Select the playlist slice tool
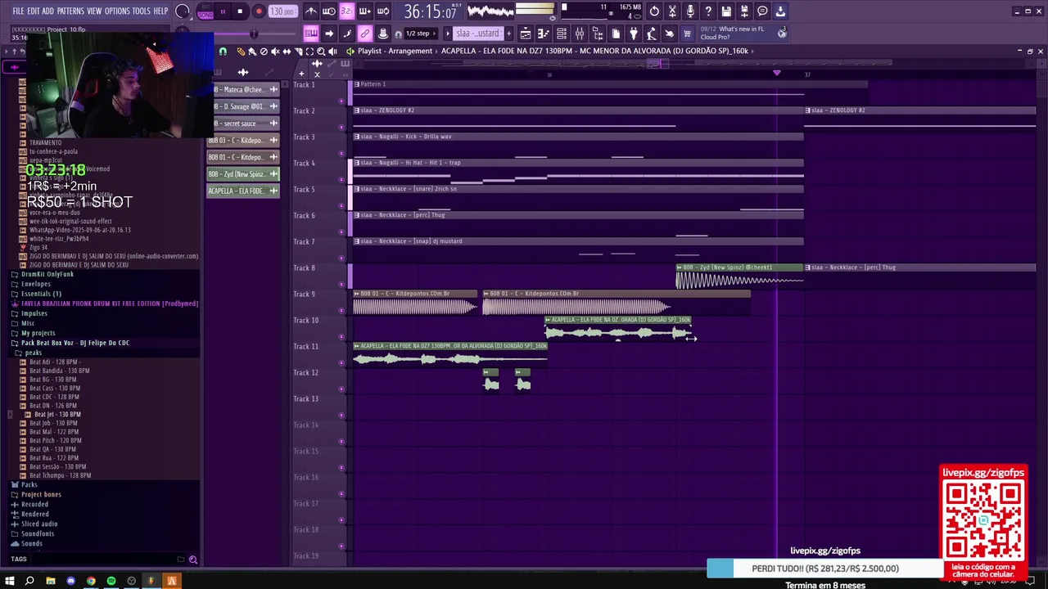Screen dimensions: 1048x589 298,52
